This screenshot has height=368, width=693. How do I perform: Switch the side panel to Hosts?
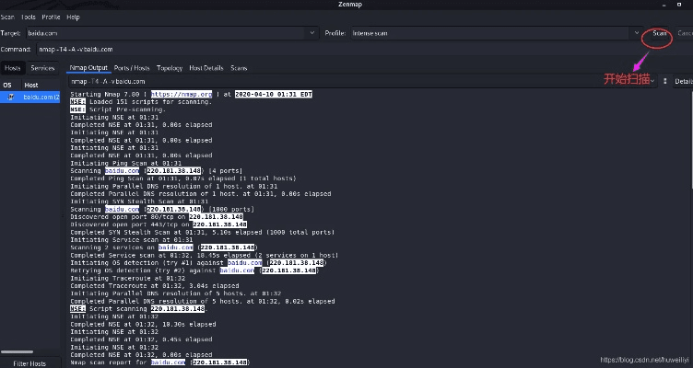(12, 68)
